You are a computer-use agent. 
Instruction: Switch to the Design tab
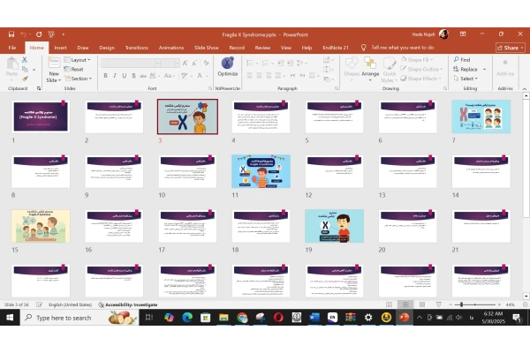[107, 48]
